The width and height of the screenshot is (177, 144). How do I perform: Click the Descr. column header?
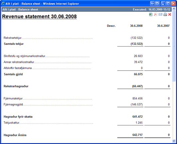point(111,26)
